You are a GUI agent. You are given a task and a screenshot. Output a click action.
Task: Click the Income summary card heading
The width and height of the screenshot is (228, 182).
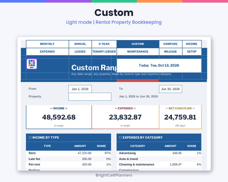click(59, 108)
